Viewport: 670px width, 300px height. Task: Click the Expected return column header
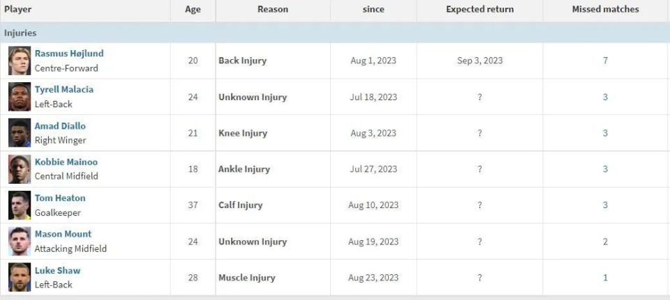click(x=479, y=10)
